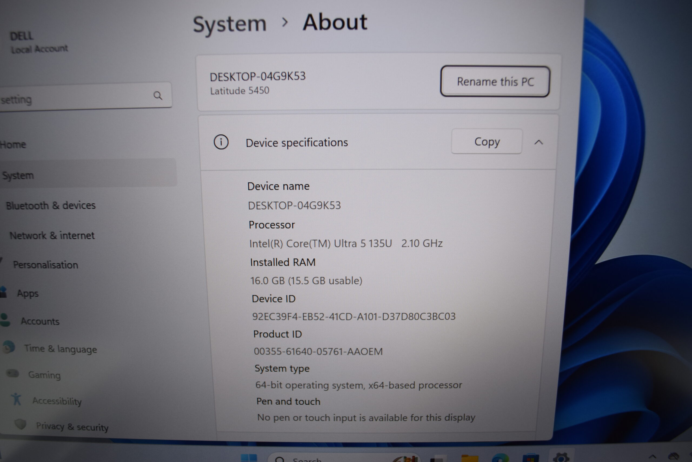Click DESKTOP-04G9K53 under Device name
The width and height of the screenshot is (692, 462).
[294, 205]
